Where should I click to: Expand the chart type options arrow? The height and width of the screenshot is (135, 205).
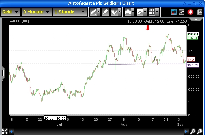click(x=145, y=12)
